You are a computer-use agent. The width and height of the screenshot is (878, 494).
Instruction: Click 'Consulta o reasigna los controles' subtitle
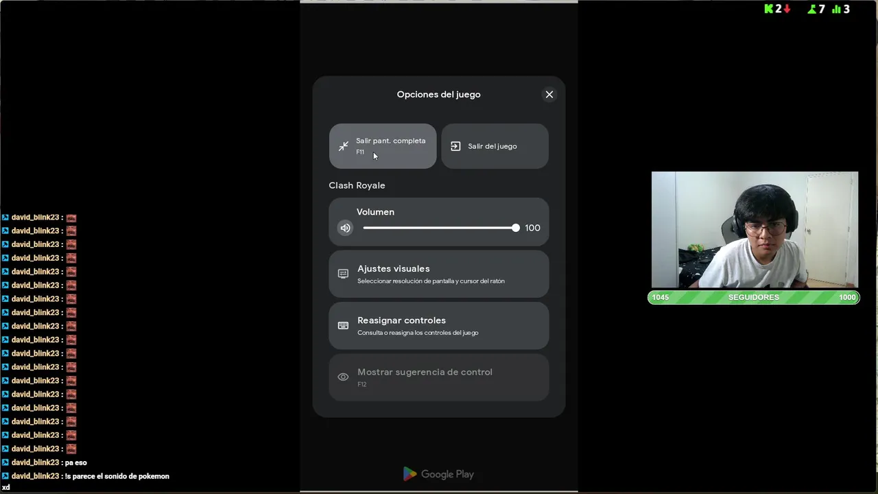coord(418,333)
